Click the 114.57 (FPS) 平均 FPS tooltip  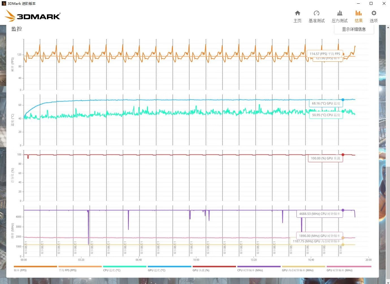pos(325,54)
